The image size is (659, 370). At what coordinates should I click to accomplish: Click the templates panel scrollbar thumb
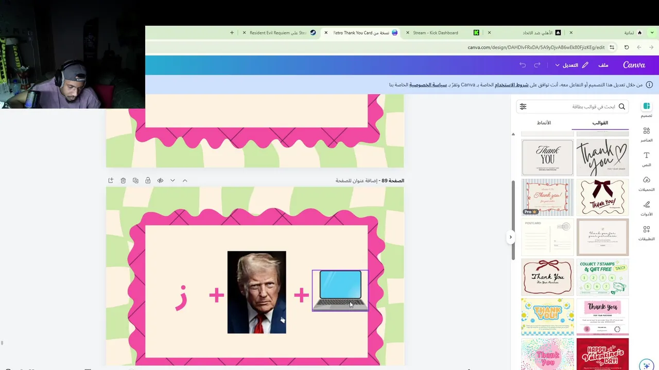click(513, 220)
